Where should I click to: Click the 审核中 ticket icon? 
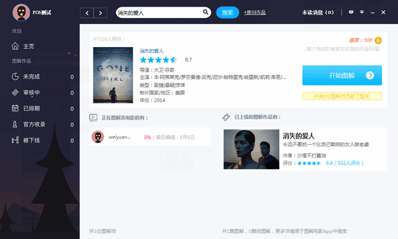pyautogui.click(x=15, y=92)
